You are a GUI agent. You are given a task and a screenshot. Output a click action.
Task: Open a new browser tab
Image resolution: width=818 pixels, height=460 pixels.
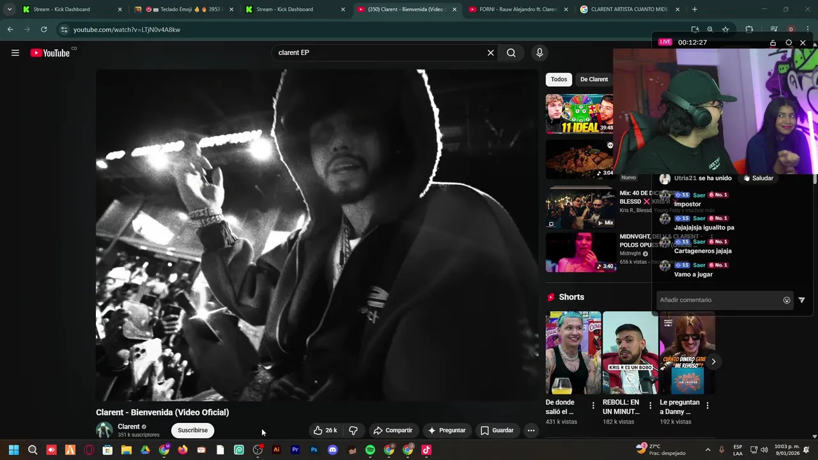(x=695, y=10)
